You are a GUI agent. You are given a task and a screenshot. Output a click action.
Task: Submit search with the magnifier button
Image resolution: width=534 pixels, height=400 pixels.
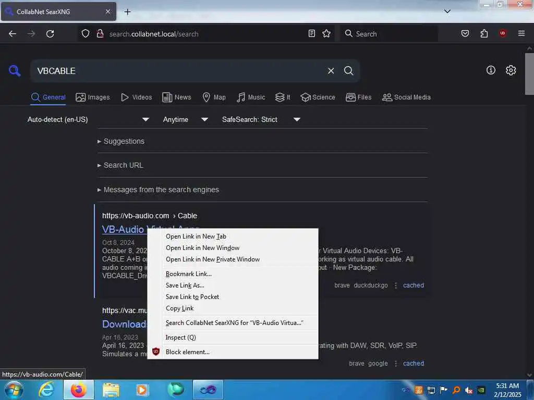[348, 71]
